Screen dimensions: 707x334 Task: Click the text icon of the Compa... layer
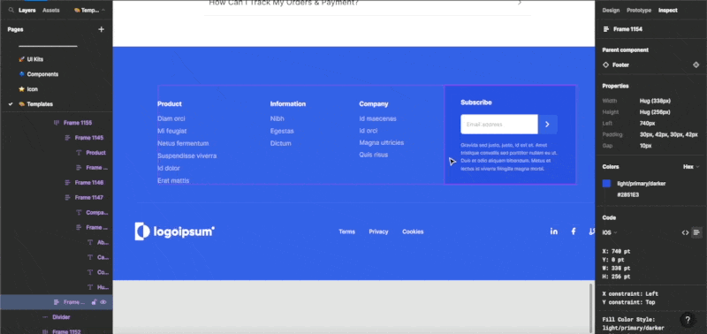tap(79, 212)
